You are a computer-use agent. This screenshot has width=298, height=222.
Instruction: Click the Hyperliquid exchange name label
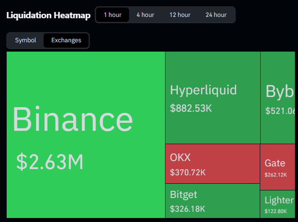tap(203, 90)
